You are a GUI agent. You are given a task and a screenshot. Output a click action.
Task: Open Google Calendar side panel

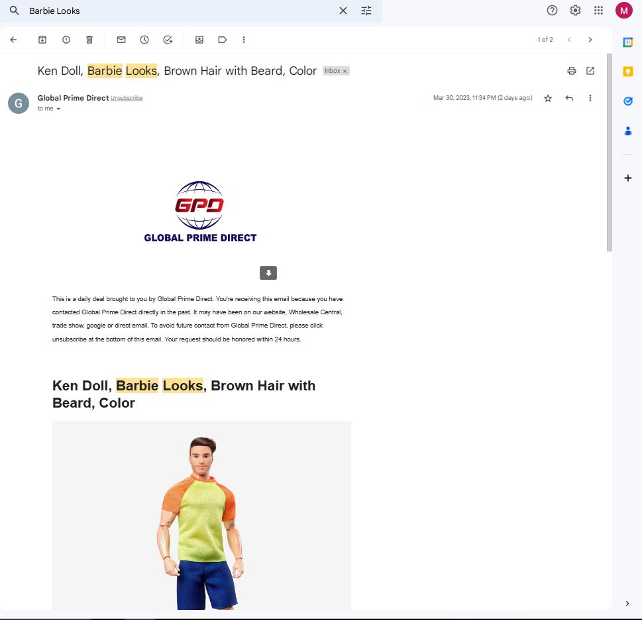click(627, 42)
